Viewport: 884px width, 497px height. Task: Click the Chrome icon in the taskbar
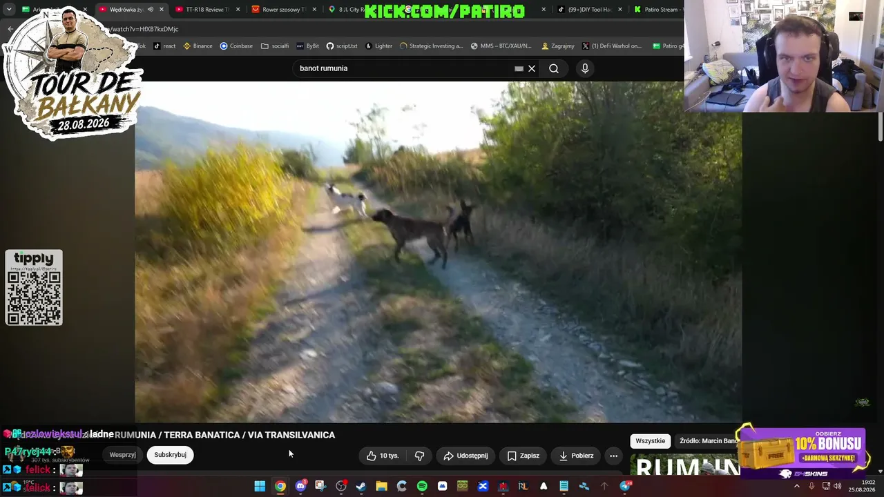pos(280,486)
